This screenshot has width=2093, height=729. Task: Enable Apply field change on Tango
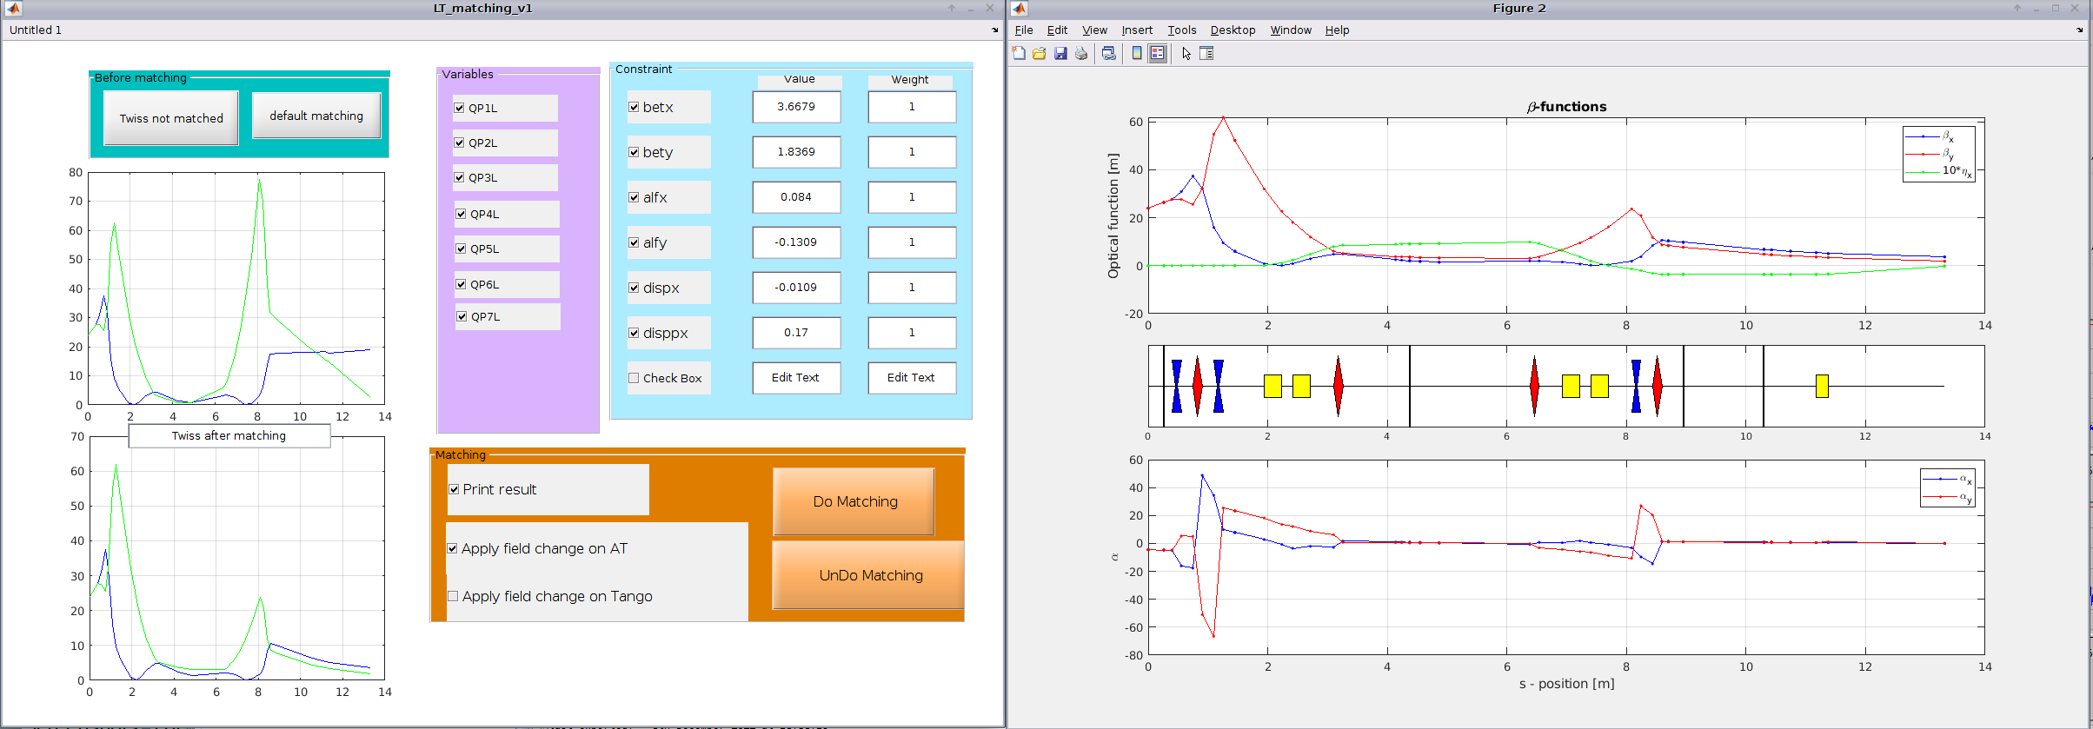(x=453, y=596)
